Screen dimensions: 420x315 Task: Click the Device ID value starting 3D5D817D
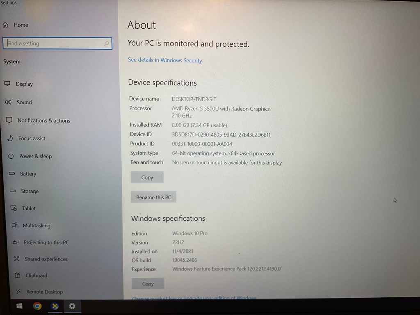(x=221, y=135)
